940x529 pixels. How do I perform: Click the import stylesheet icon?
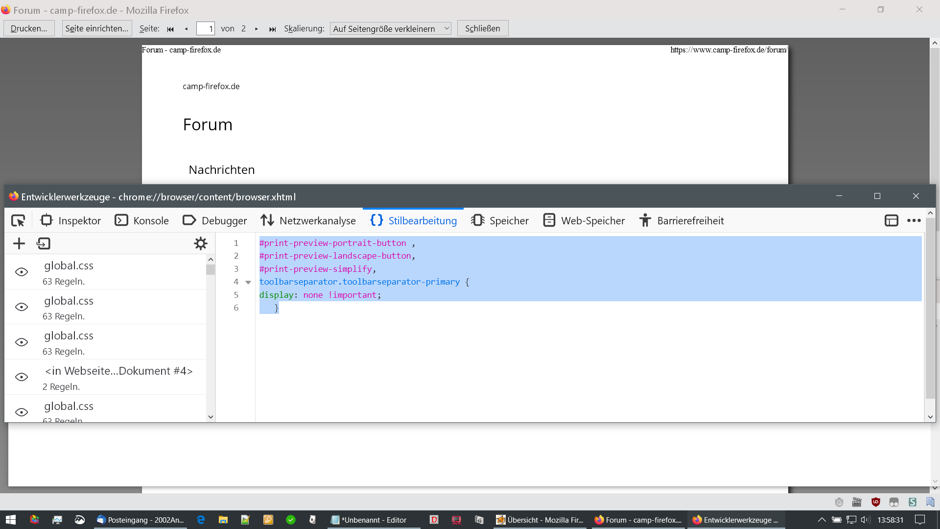point(44,243)
